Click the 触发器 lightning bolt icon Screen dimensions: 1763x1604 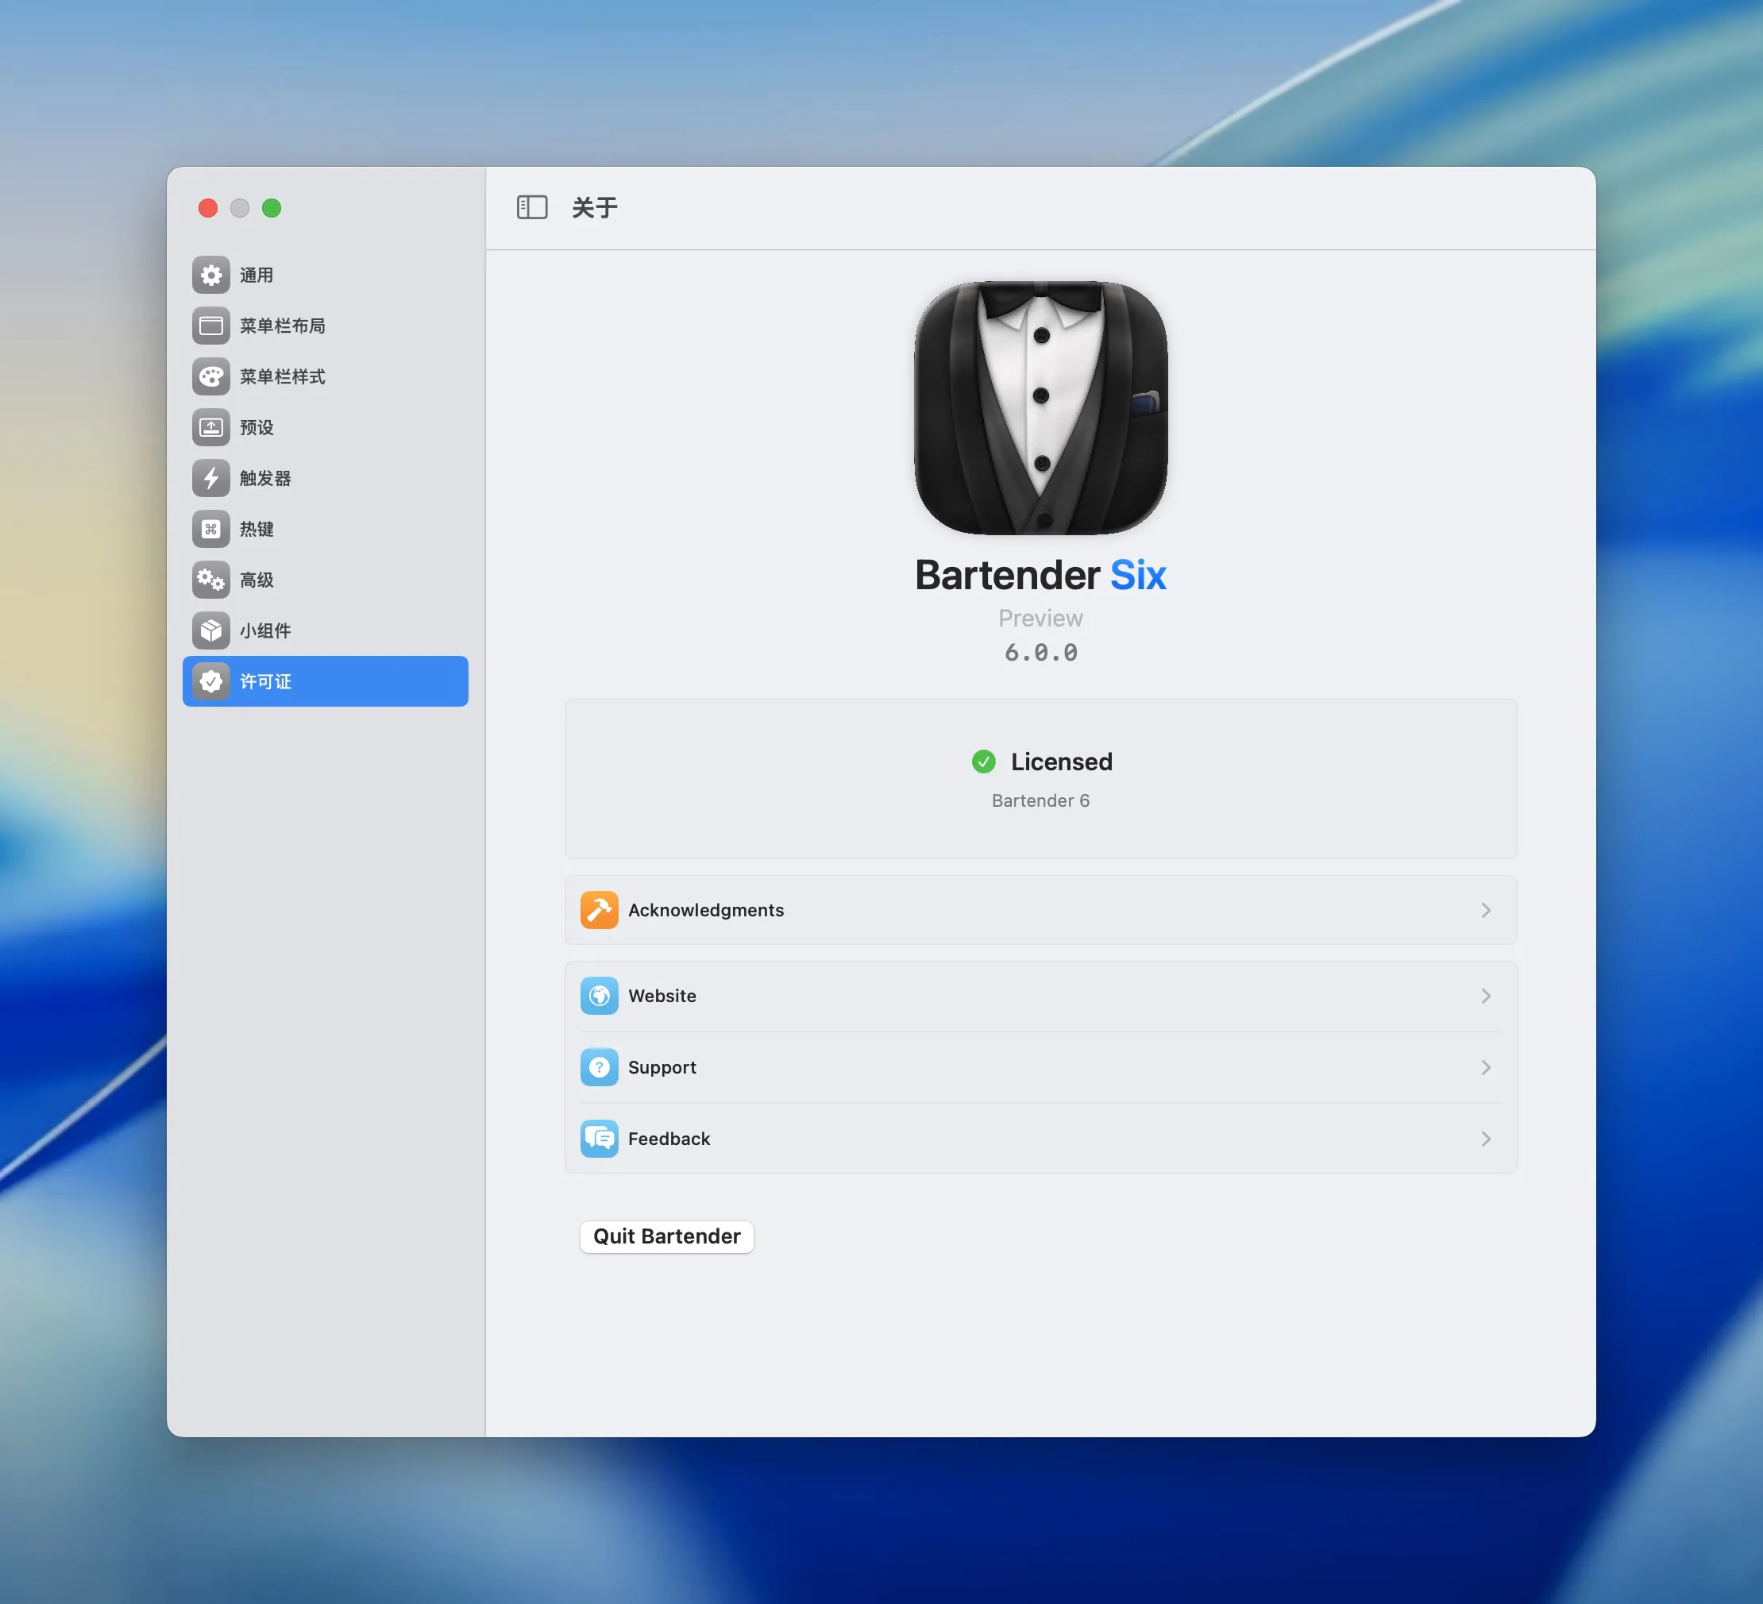pyautogui.click(x=210, y=478)
